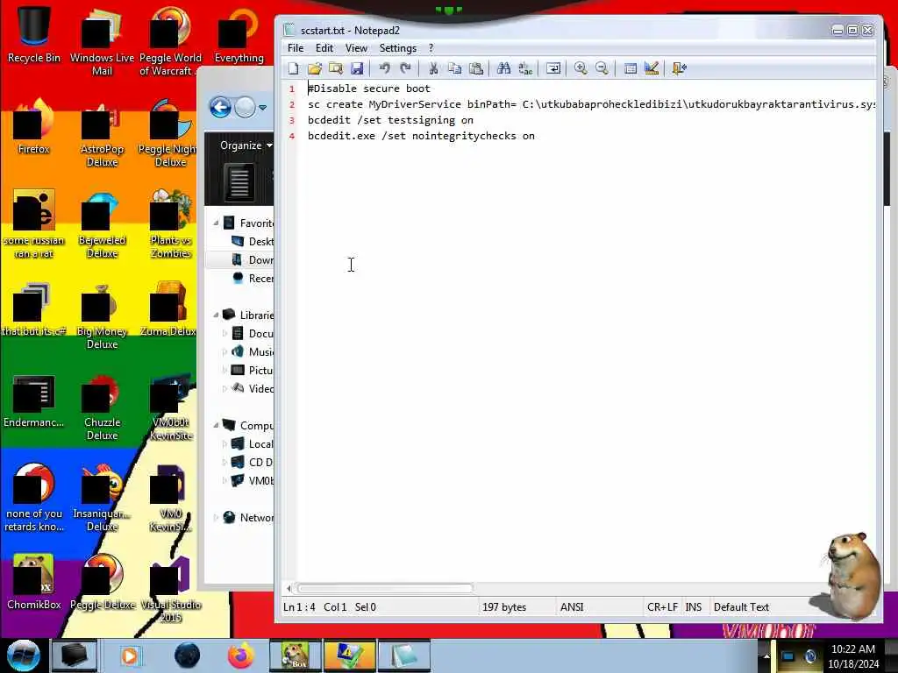Undo the last edit in Notepad2
Viewport: 898px width, 673px height.
(384, 68)
